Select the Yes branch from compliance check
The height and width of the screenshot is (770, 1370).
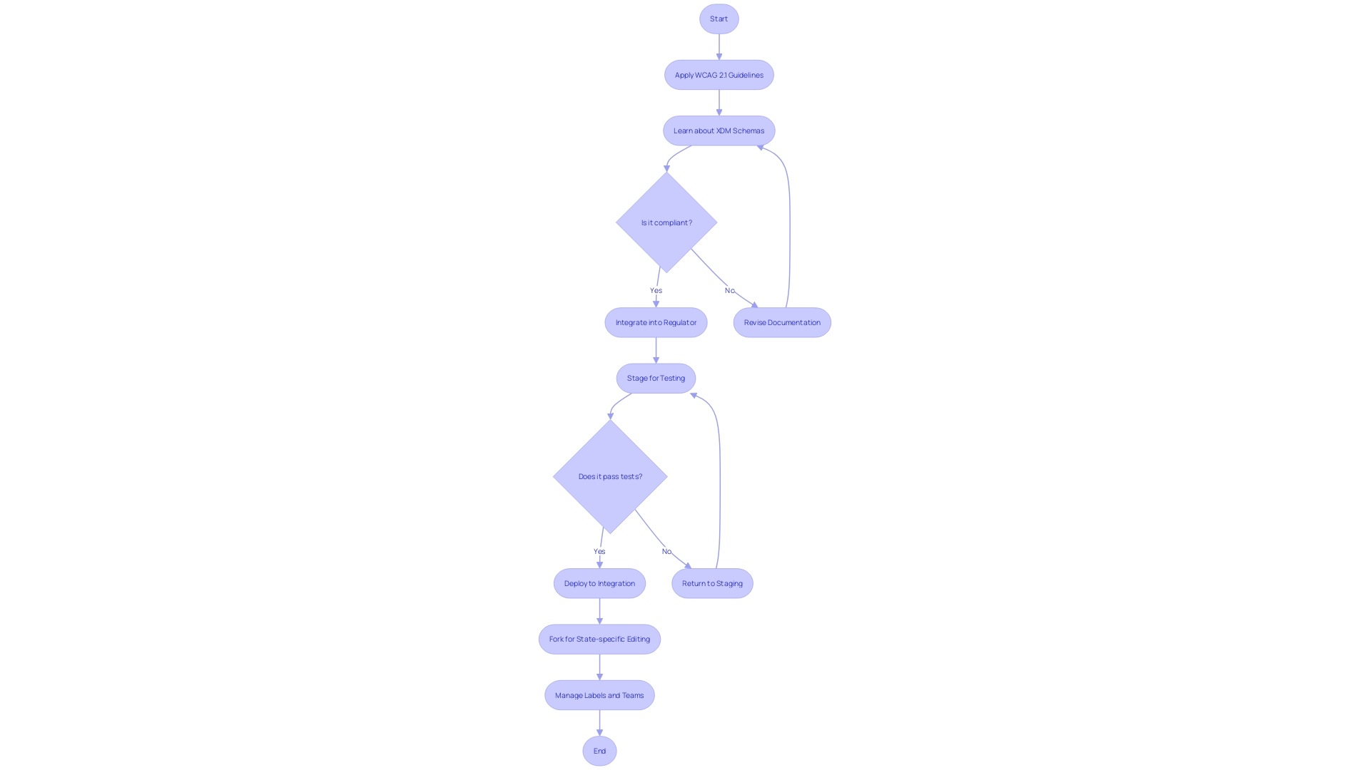[x=656, y=289]
